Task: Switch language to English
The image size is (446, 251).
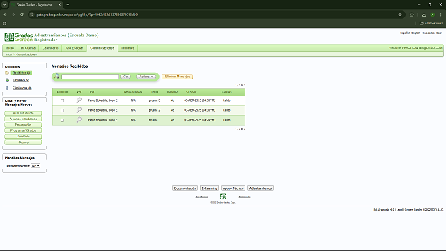Action: pyautogui.click(x=415, y=33)
